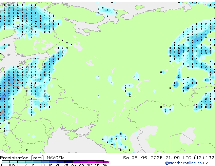Screen dimensions: 215x166
Task: Click the 0.1–0.5 mm palest legend swatch
Action: (x=6, y=162)
